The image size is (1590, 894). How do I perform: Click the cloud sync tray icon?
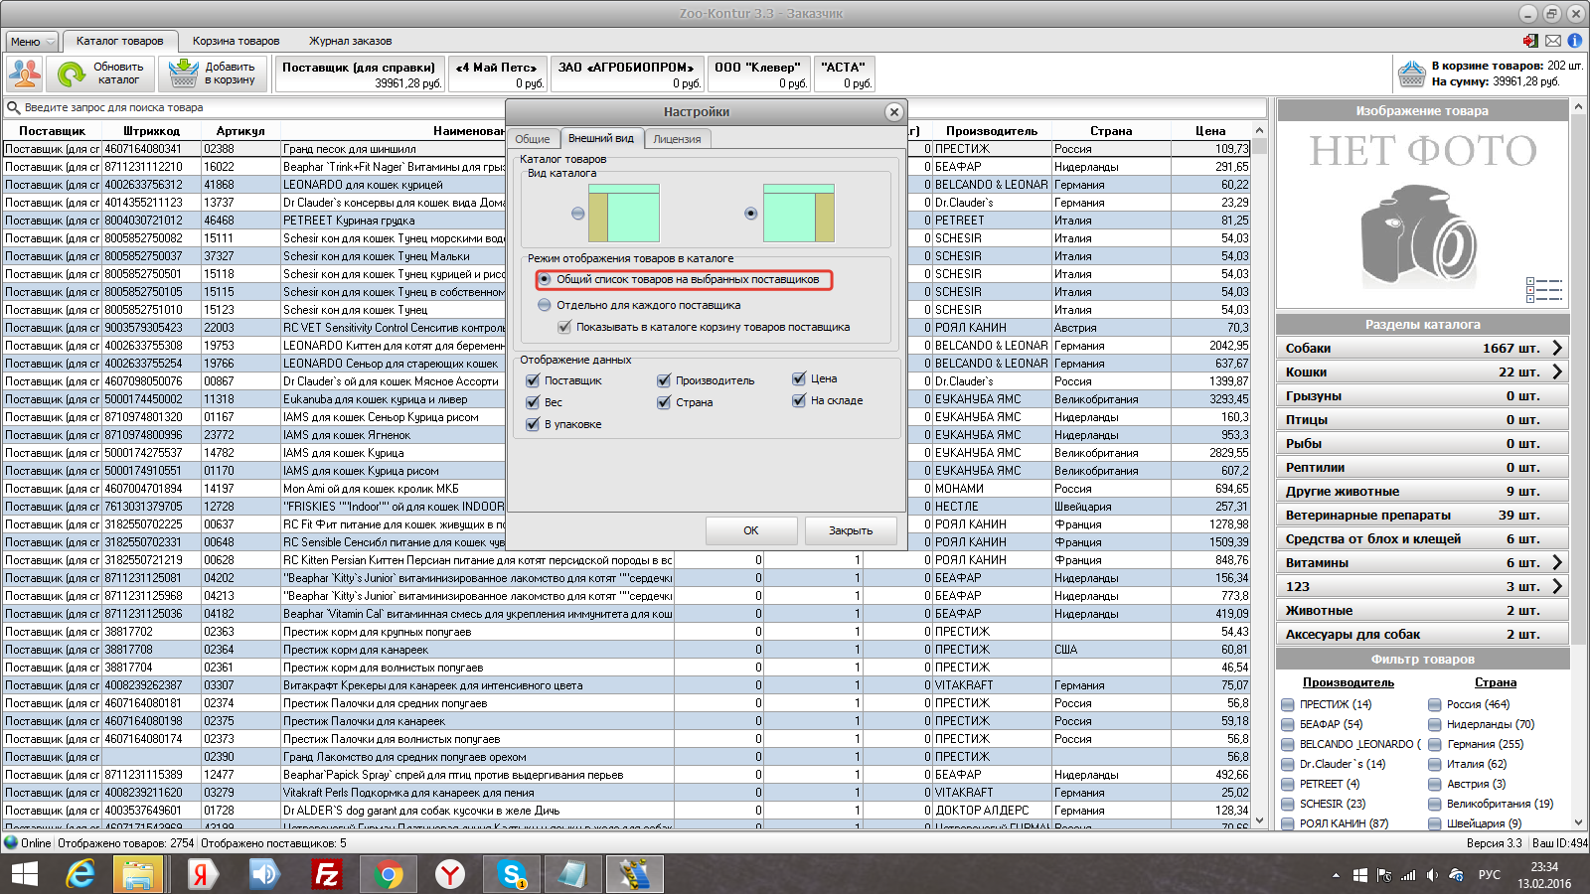tap(1457, 875)
